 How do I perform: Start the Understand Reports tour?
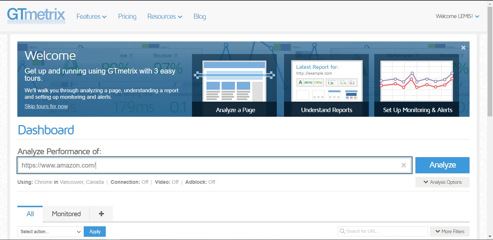(x=327, y=85)
